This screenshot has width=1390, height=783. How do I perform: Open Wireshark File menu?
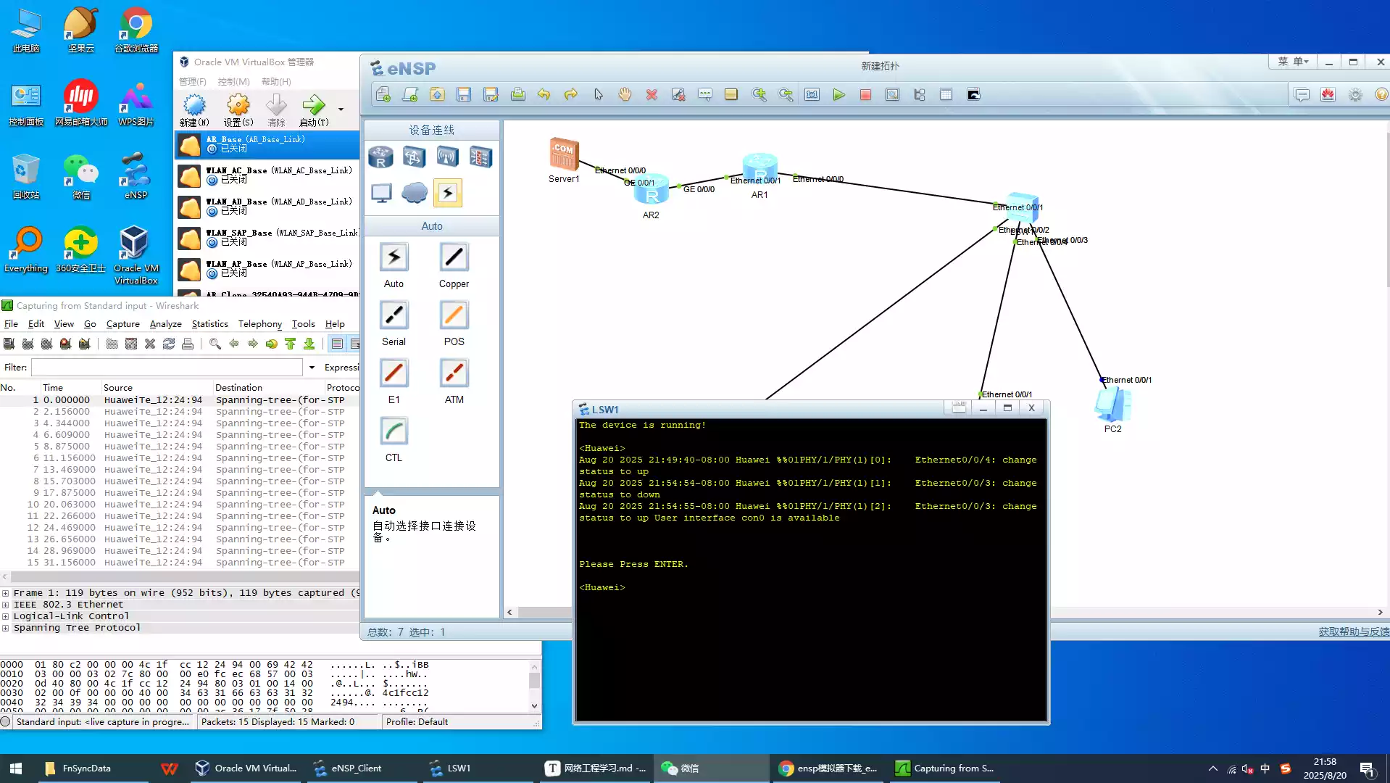pyautogui.click(x=11, y=324)
